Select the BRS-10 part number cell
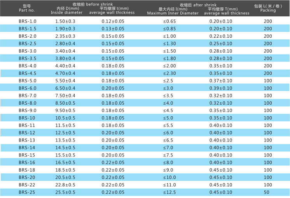Image resolution: width=290 pixels, height=198 pixels. click(x=27, y=118)
